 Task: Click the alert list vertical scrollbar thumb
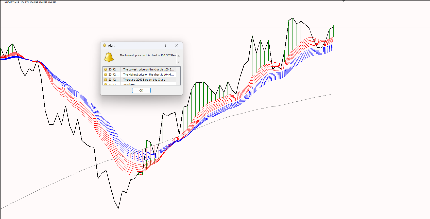[x=178, y=73]
